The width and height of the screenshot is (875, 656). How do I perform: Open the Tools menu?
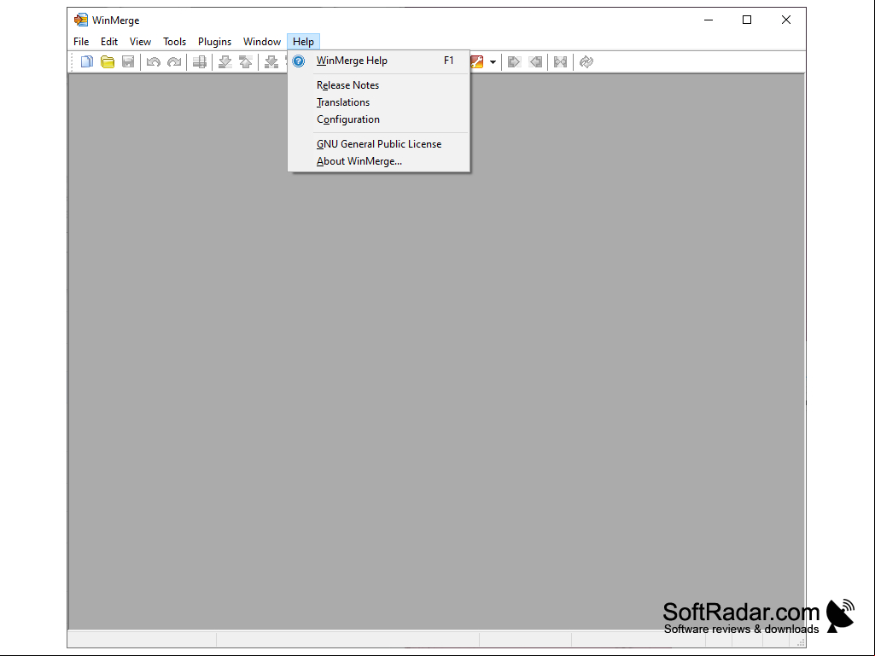coord(174,42)
